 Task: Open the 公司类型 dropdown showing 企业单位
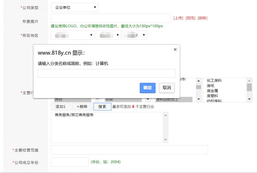click(x=74, y=8)
